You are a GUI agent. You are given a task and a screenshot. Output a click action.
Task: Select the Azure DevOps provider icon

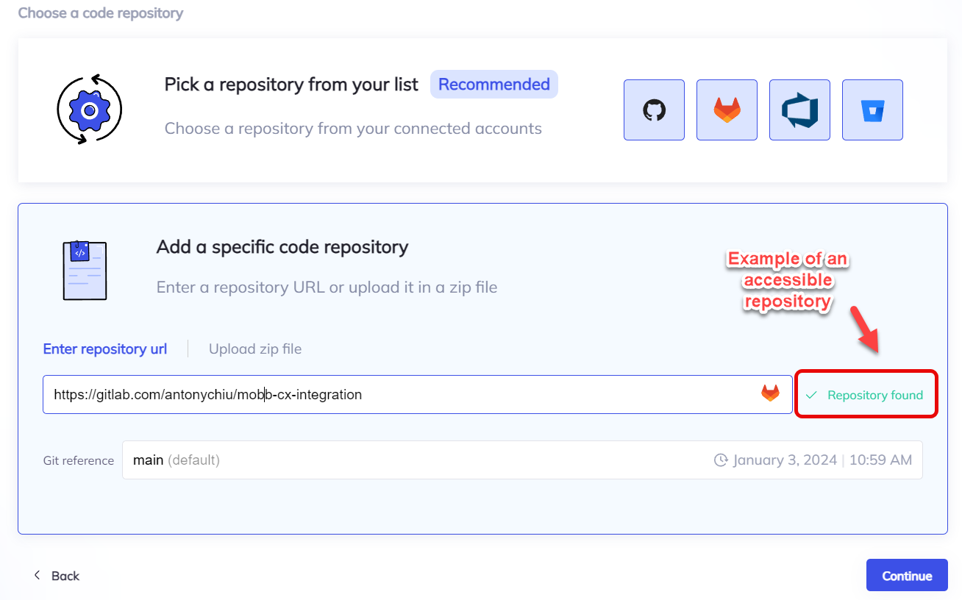(x=799, y=110)
